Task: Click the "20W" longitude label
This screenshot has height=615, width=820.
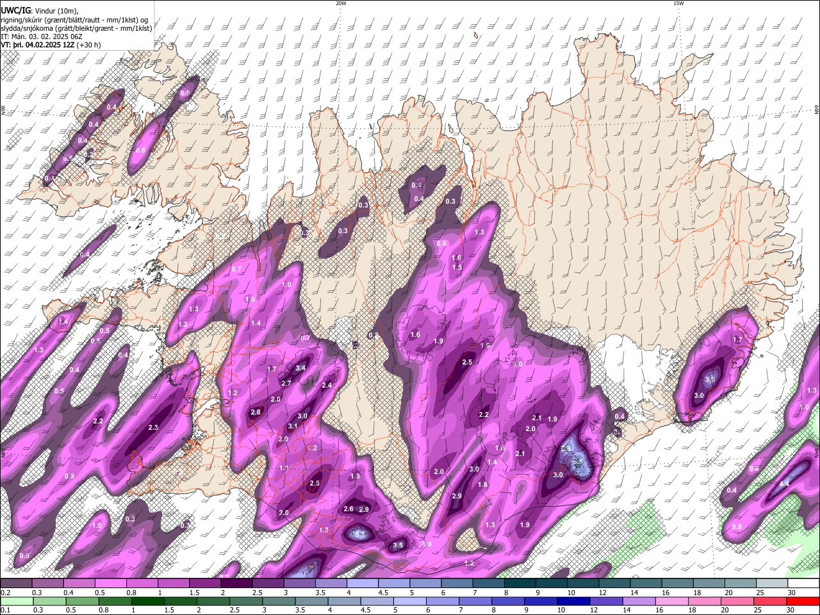Action: [341, 3]
